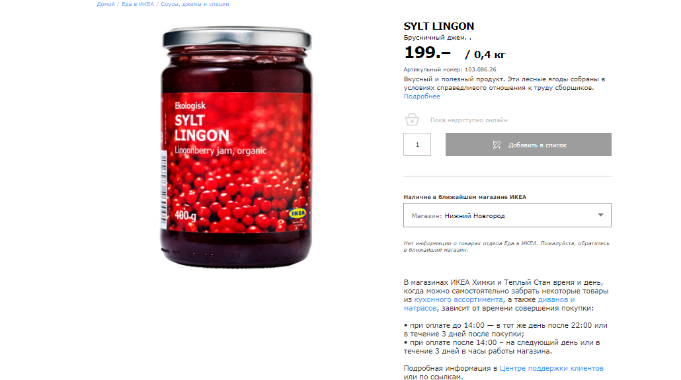Open Центре поддержки клиентов link
Viewport: 681px width, 380px height.
click(x=551, y=368)
